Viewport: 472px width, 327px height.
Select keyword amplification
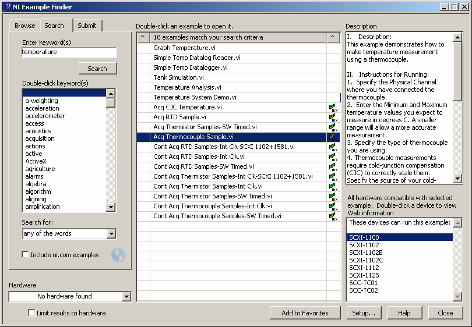click(x=43, y=207)
